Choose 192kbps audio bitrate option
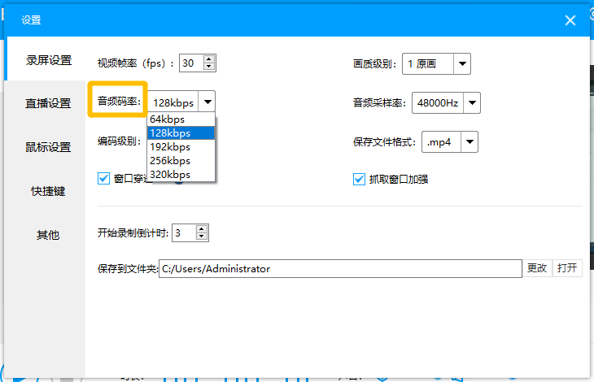 pos(181,147)
